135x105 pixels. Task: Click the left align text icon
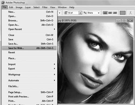(105, 13)
